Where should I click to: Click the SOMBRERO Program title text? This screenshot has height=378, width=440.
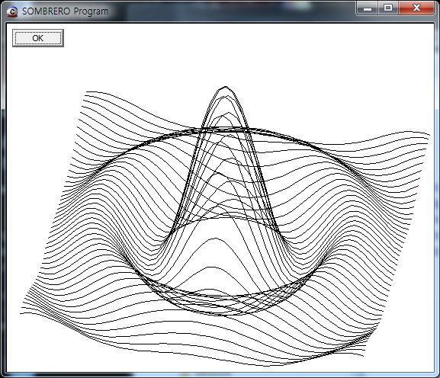[65, 11]
